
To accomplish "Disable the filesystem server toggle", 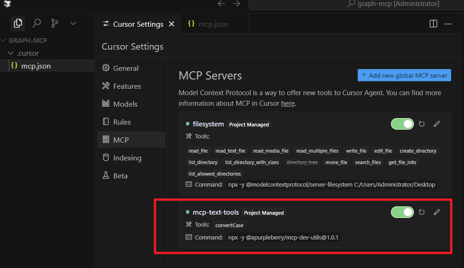I will 402,124.
